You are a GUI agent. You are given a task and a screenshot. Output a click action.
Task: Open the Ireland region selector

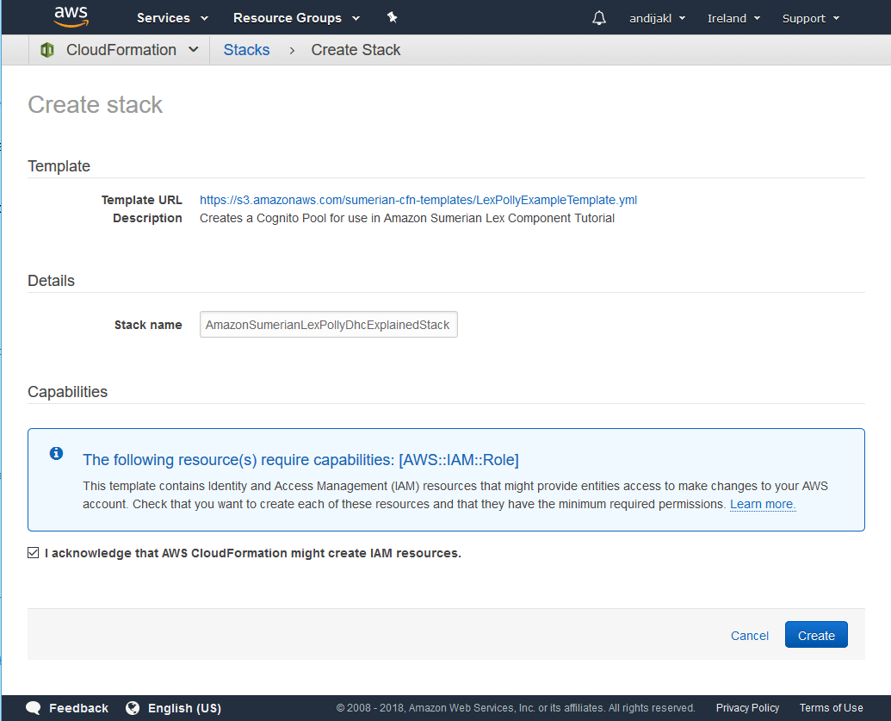733,18
